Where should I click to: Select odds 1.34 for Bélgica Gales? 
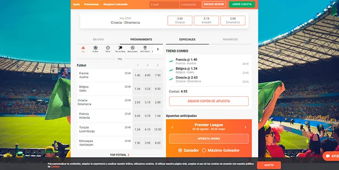click(137, 89)
